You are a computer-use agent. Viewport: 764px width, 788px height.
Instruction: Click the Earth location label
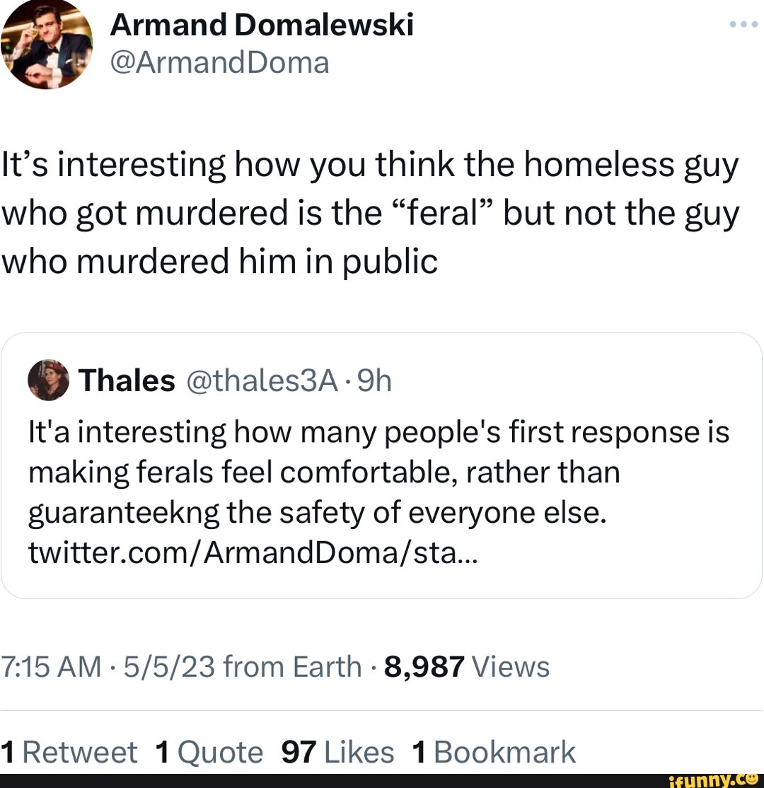(328, 666)
